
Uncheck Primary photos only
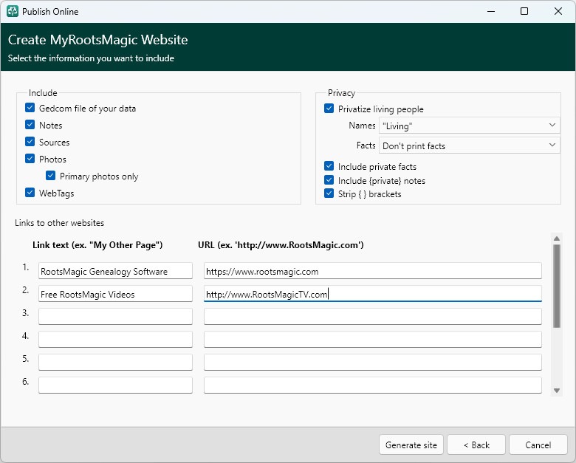coord(51,176)
